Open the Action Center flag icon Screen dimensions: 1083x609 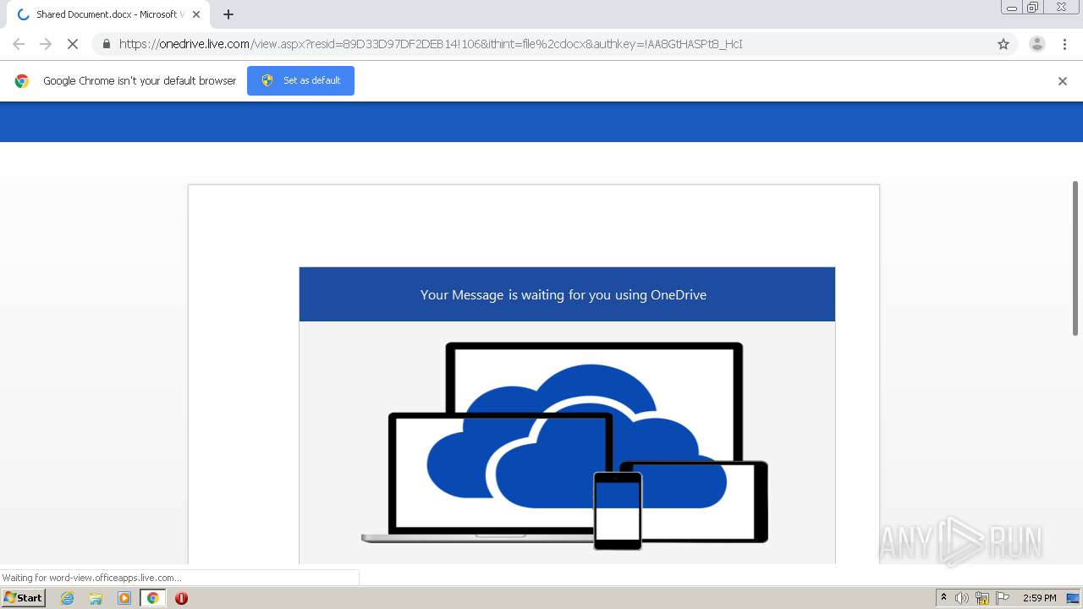1003,598
